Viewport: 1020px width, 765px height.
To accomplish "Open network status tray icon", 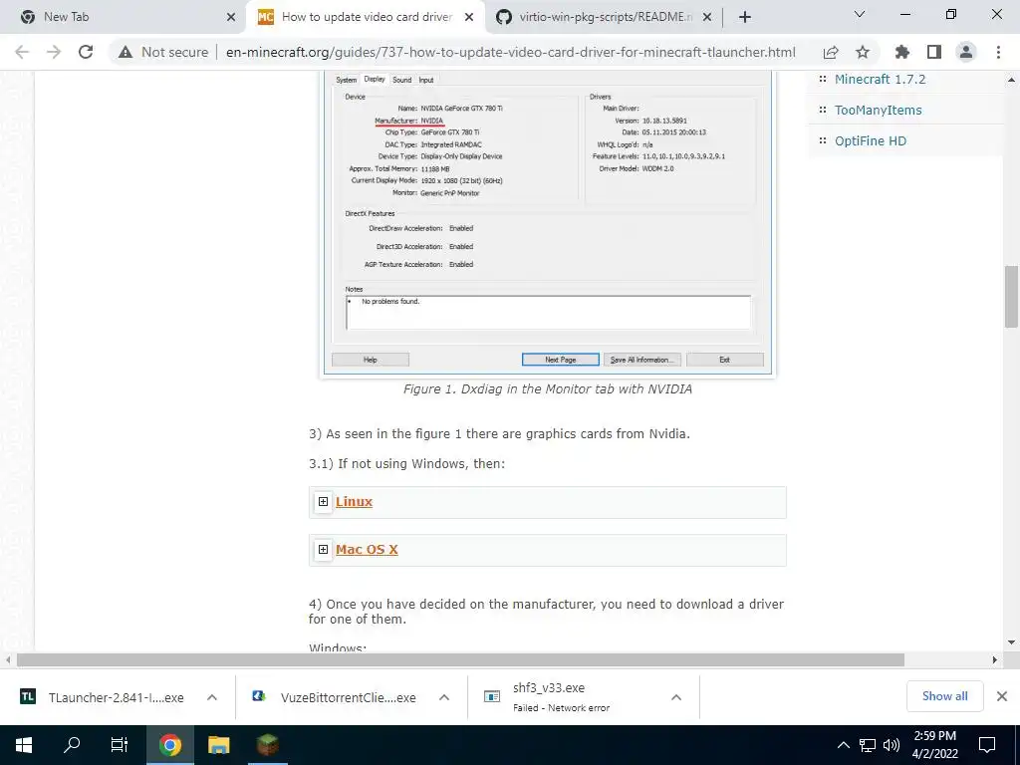I will pyautogui.click(x=867, y=745).
